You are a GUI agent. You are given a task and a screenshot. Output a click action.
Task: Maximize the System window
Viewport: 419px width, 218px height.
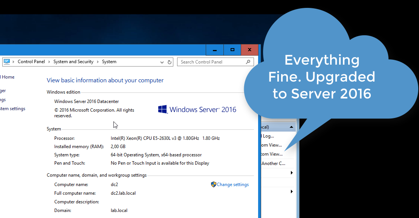[x=232, y=50]
